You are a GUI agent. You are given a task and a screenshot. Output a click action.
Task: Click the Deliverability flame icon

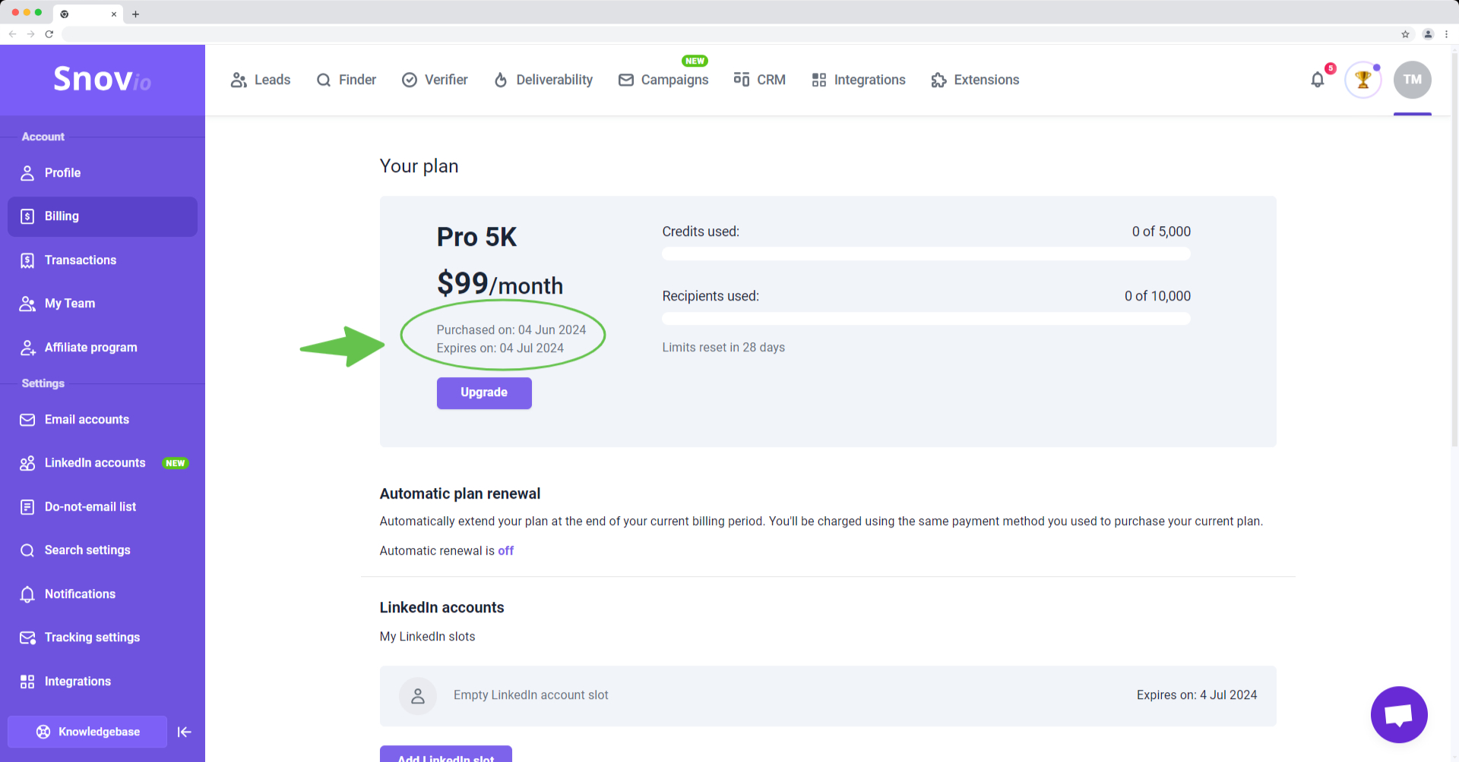[x=501, y=80]
